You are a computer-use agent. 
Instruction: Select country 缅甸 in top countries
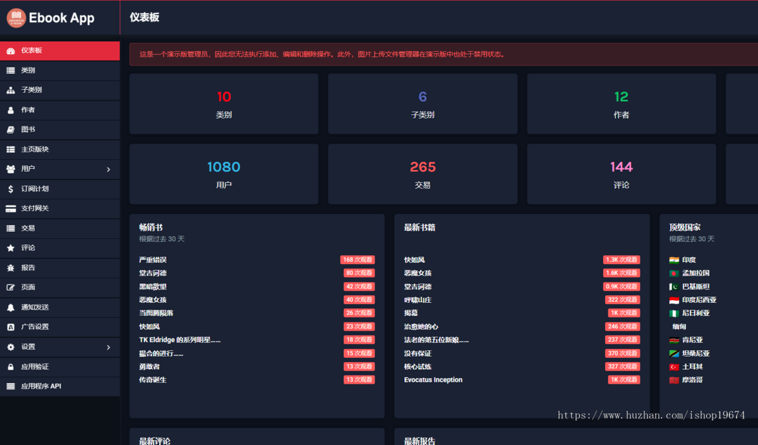(x=679, y=327)
